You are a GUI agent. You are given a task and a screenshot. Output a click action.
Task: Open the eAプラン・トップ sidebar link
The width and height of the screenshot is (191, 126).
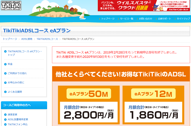tap(25, 53)
